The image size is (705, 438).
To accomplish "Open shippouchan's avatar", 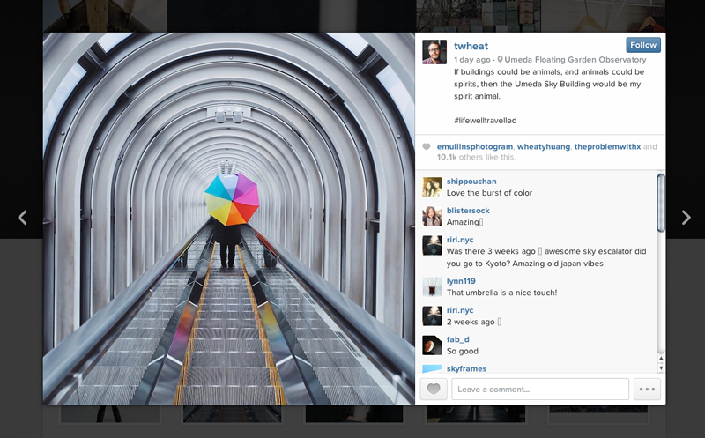I will tap(432, 187).
